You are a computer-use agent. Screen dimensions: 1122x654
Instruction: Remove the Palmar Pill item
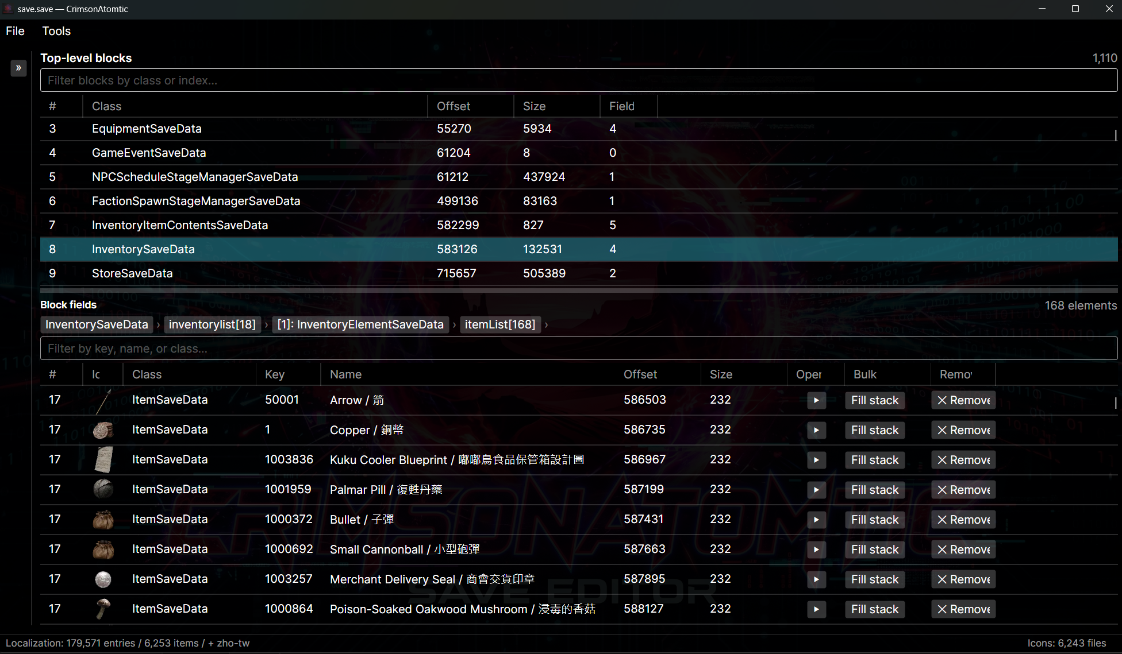point(963,490)
